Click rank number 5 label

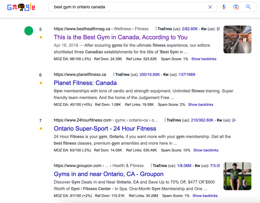coord(40,30)
